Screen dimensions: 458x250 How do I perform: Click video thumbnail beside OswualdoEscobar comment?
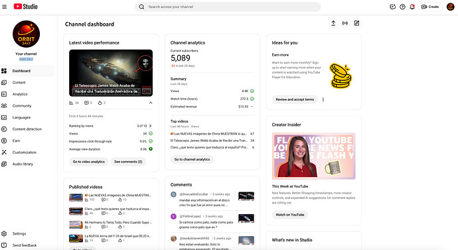(246, 196)
